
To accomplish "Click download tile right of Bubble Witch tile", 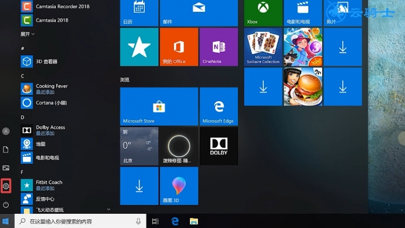I will [x=343, y=47].
